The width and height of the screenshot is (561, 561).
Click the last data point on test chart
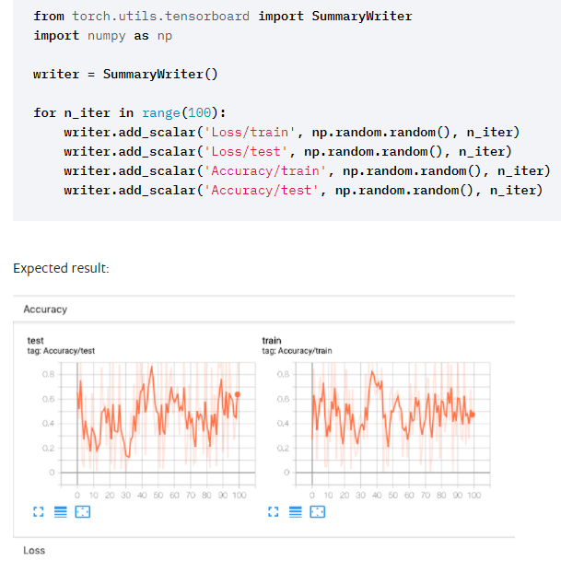point(238,394)
